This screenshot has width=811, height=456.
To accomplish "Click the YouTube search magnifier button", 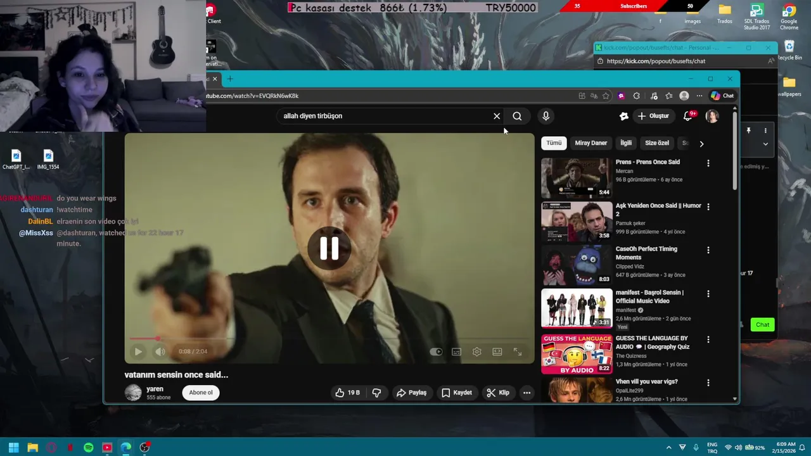I will coord(517,116).
